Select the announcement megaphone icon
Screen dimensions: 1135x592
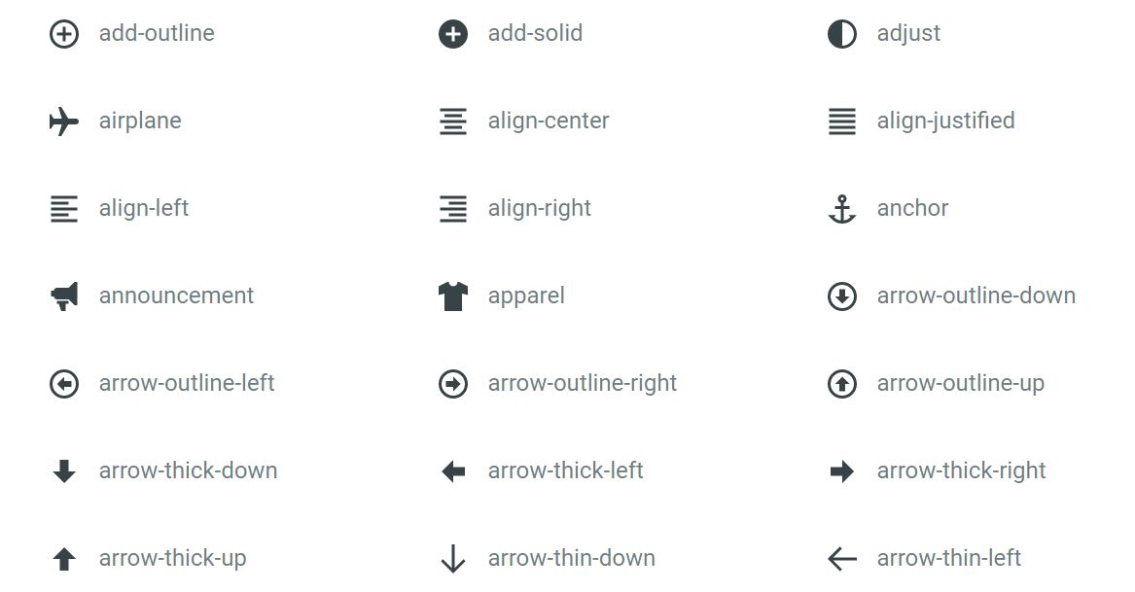tap(63, 296)
